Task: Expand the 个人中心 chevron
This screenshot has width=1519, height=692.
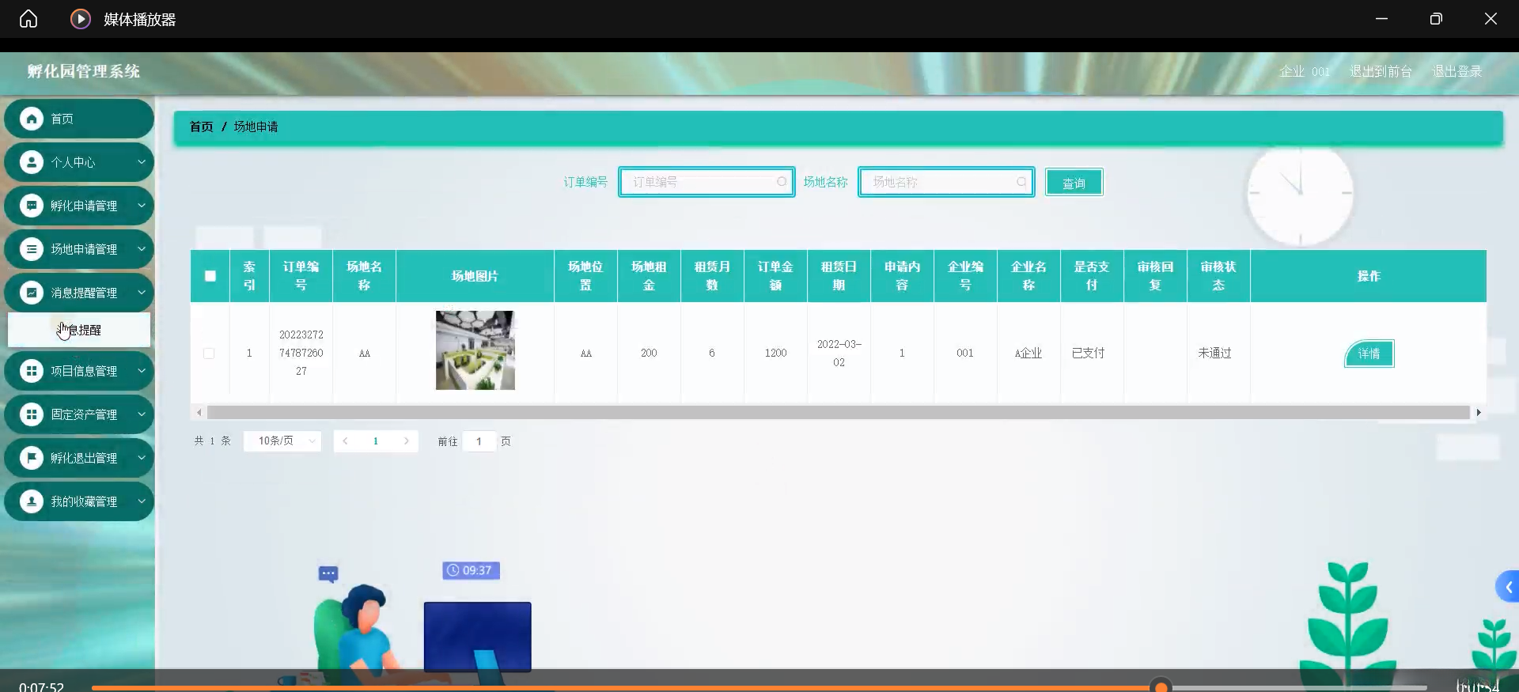Action: tap(142, 162)
